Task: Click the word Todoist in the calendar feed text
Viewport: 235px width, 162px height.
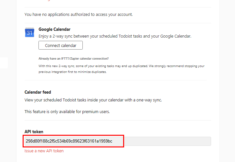Action: click(x=69, y=100)
